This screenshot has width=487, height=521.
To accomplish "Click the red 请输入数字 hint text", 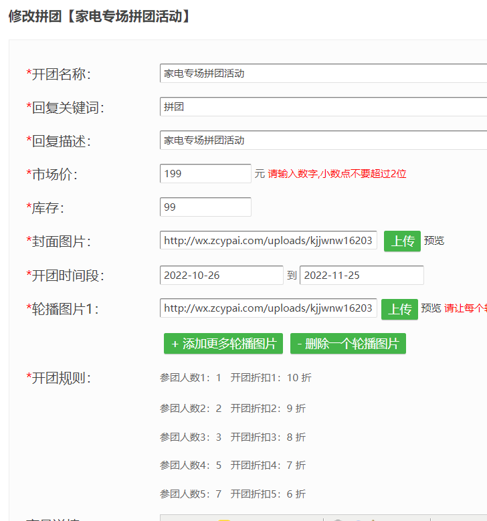I will tap(337, 174).
